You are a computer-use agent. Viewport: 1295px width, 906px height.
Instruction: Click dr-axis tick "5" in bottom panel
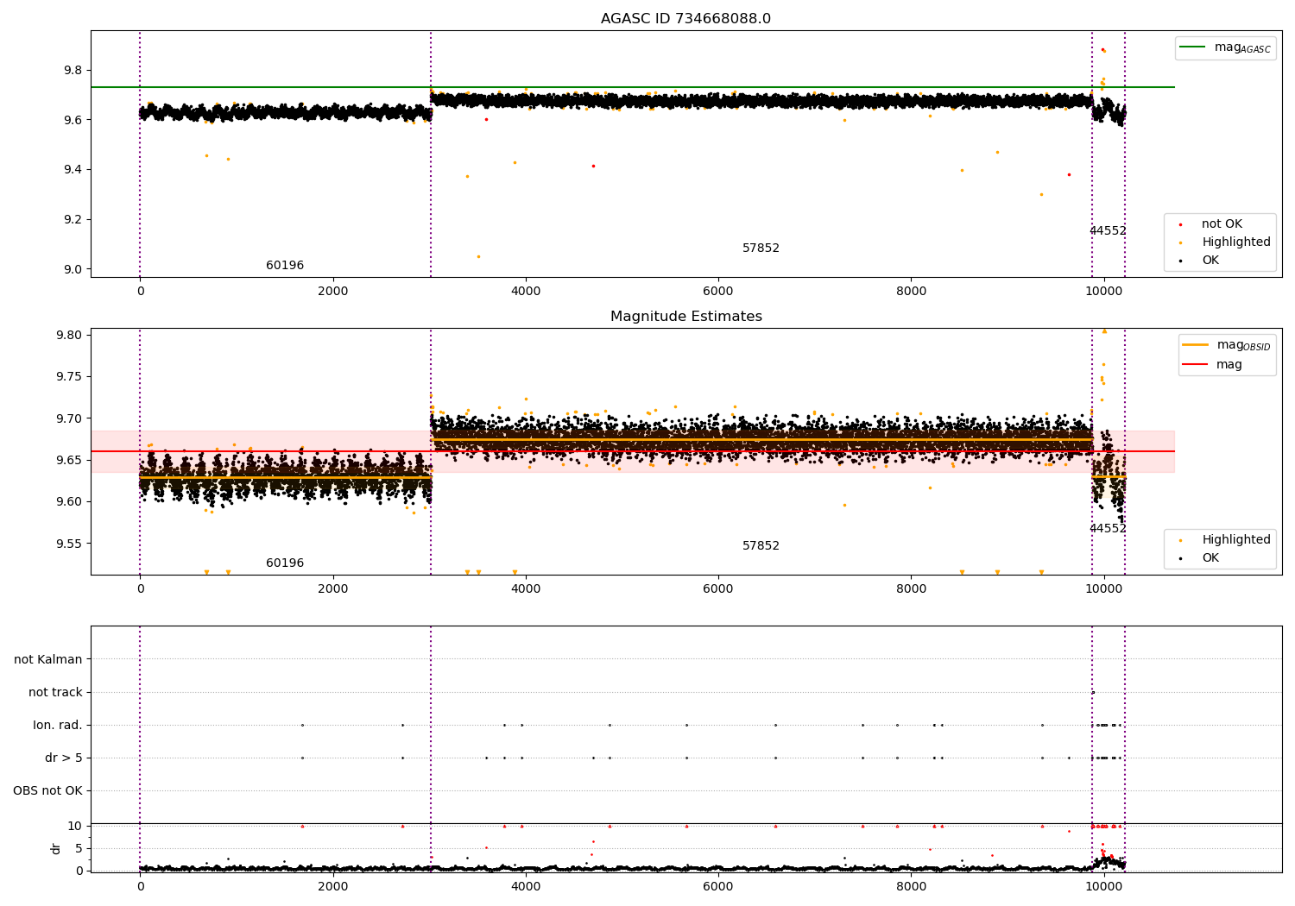pos(79,849)
